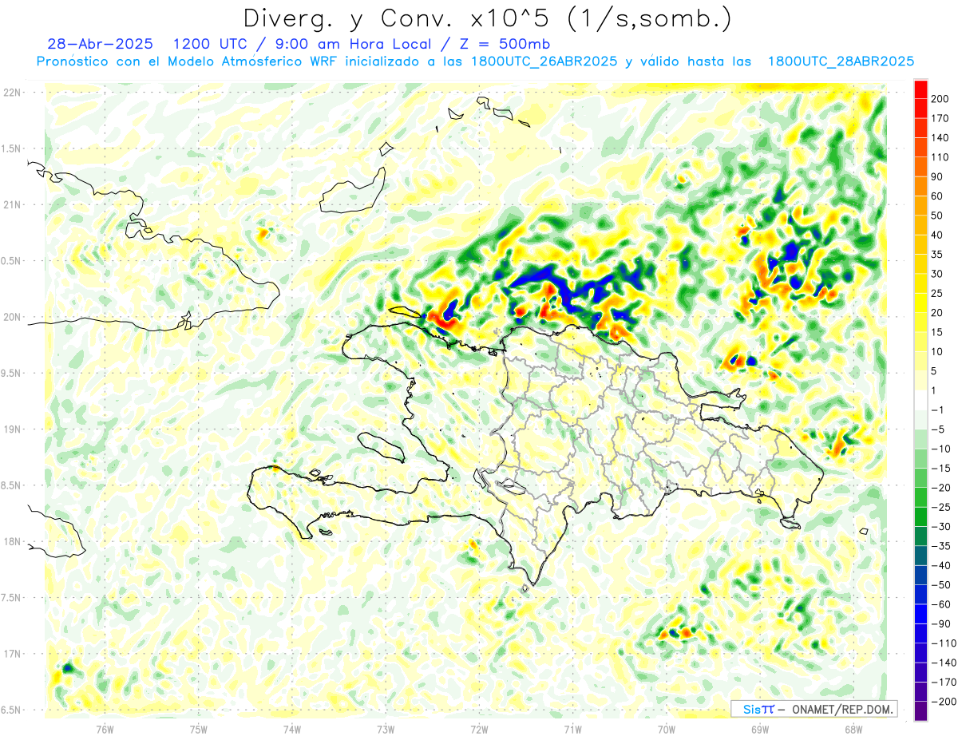
Task: Click the '18N' latitude label
Action: tap(12, 542)
